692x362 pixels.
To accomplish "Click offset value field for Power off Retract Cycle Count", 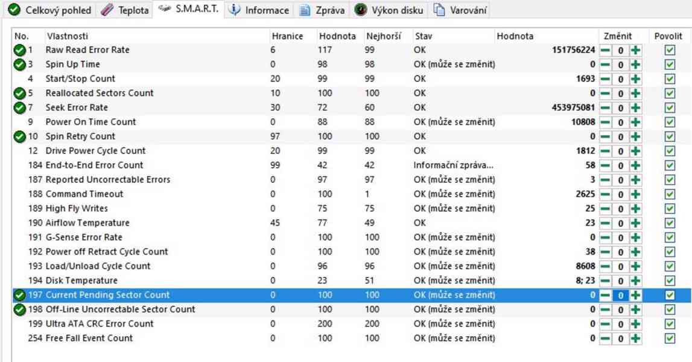I will click(x=620, y=252).
